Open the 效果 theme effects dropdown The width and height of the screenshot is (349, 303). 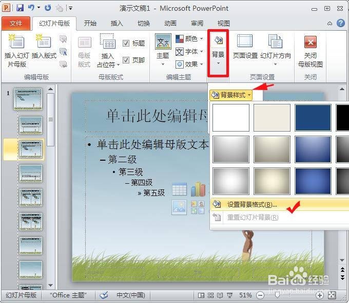point(189,64)
